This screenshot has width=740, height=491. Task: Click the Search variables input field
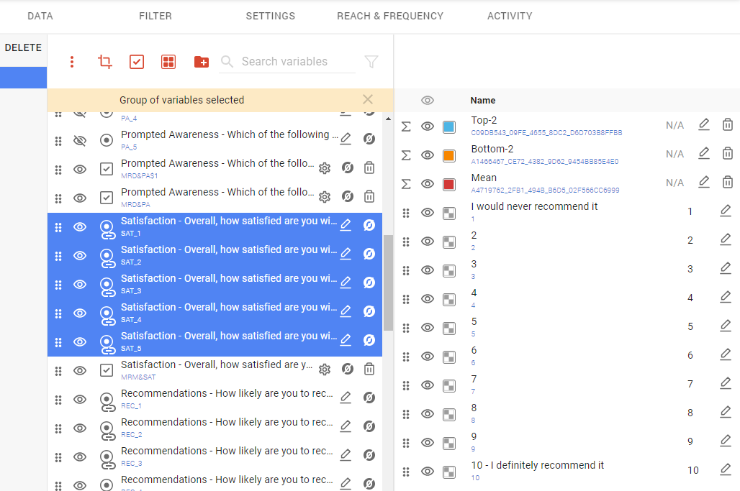[x=295, y=62]
